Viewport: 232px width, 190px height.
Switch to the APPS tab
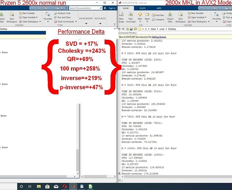click(159, 8)
